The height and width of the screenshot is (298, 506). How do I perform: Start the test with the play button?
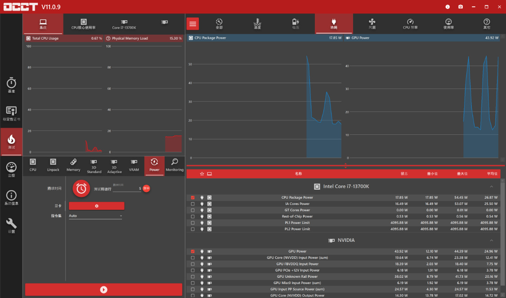pos(103,289)
